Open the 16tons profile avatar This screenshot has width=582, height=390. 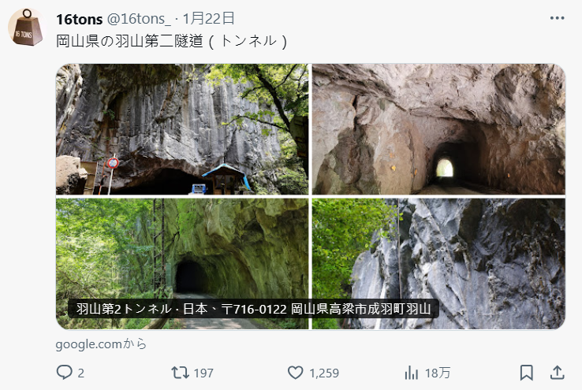tap(25, 28)
